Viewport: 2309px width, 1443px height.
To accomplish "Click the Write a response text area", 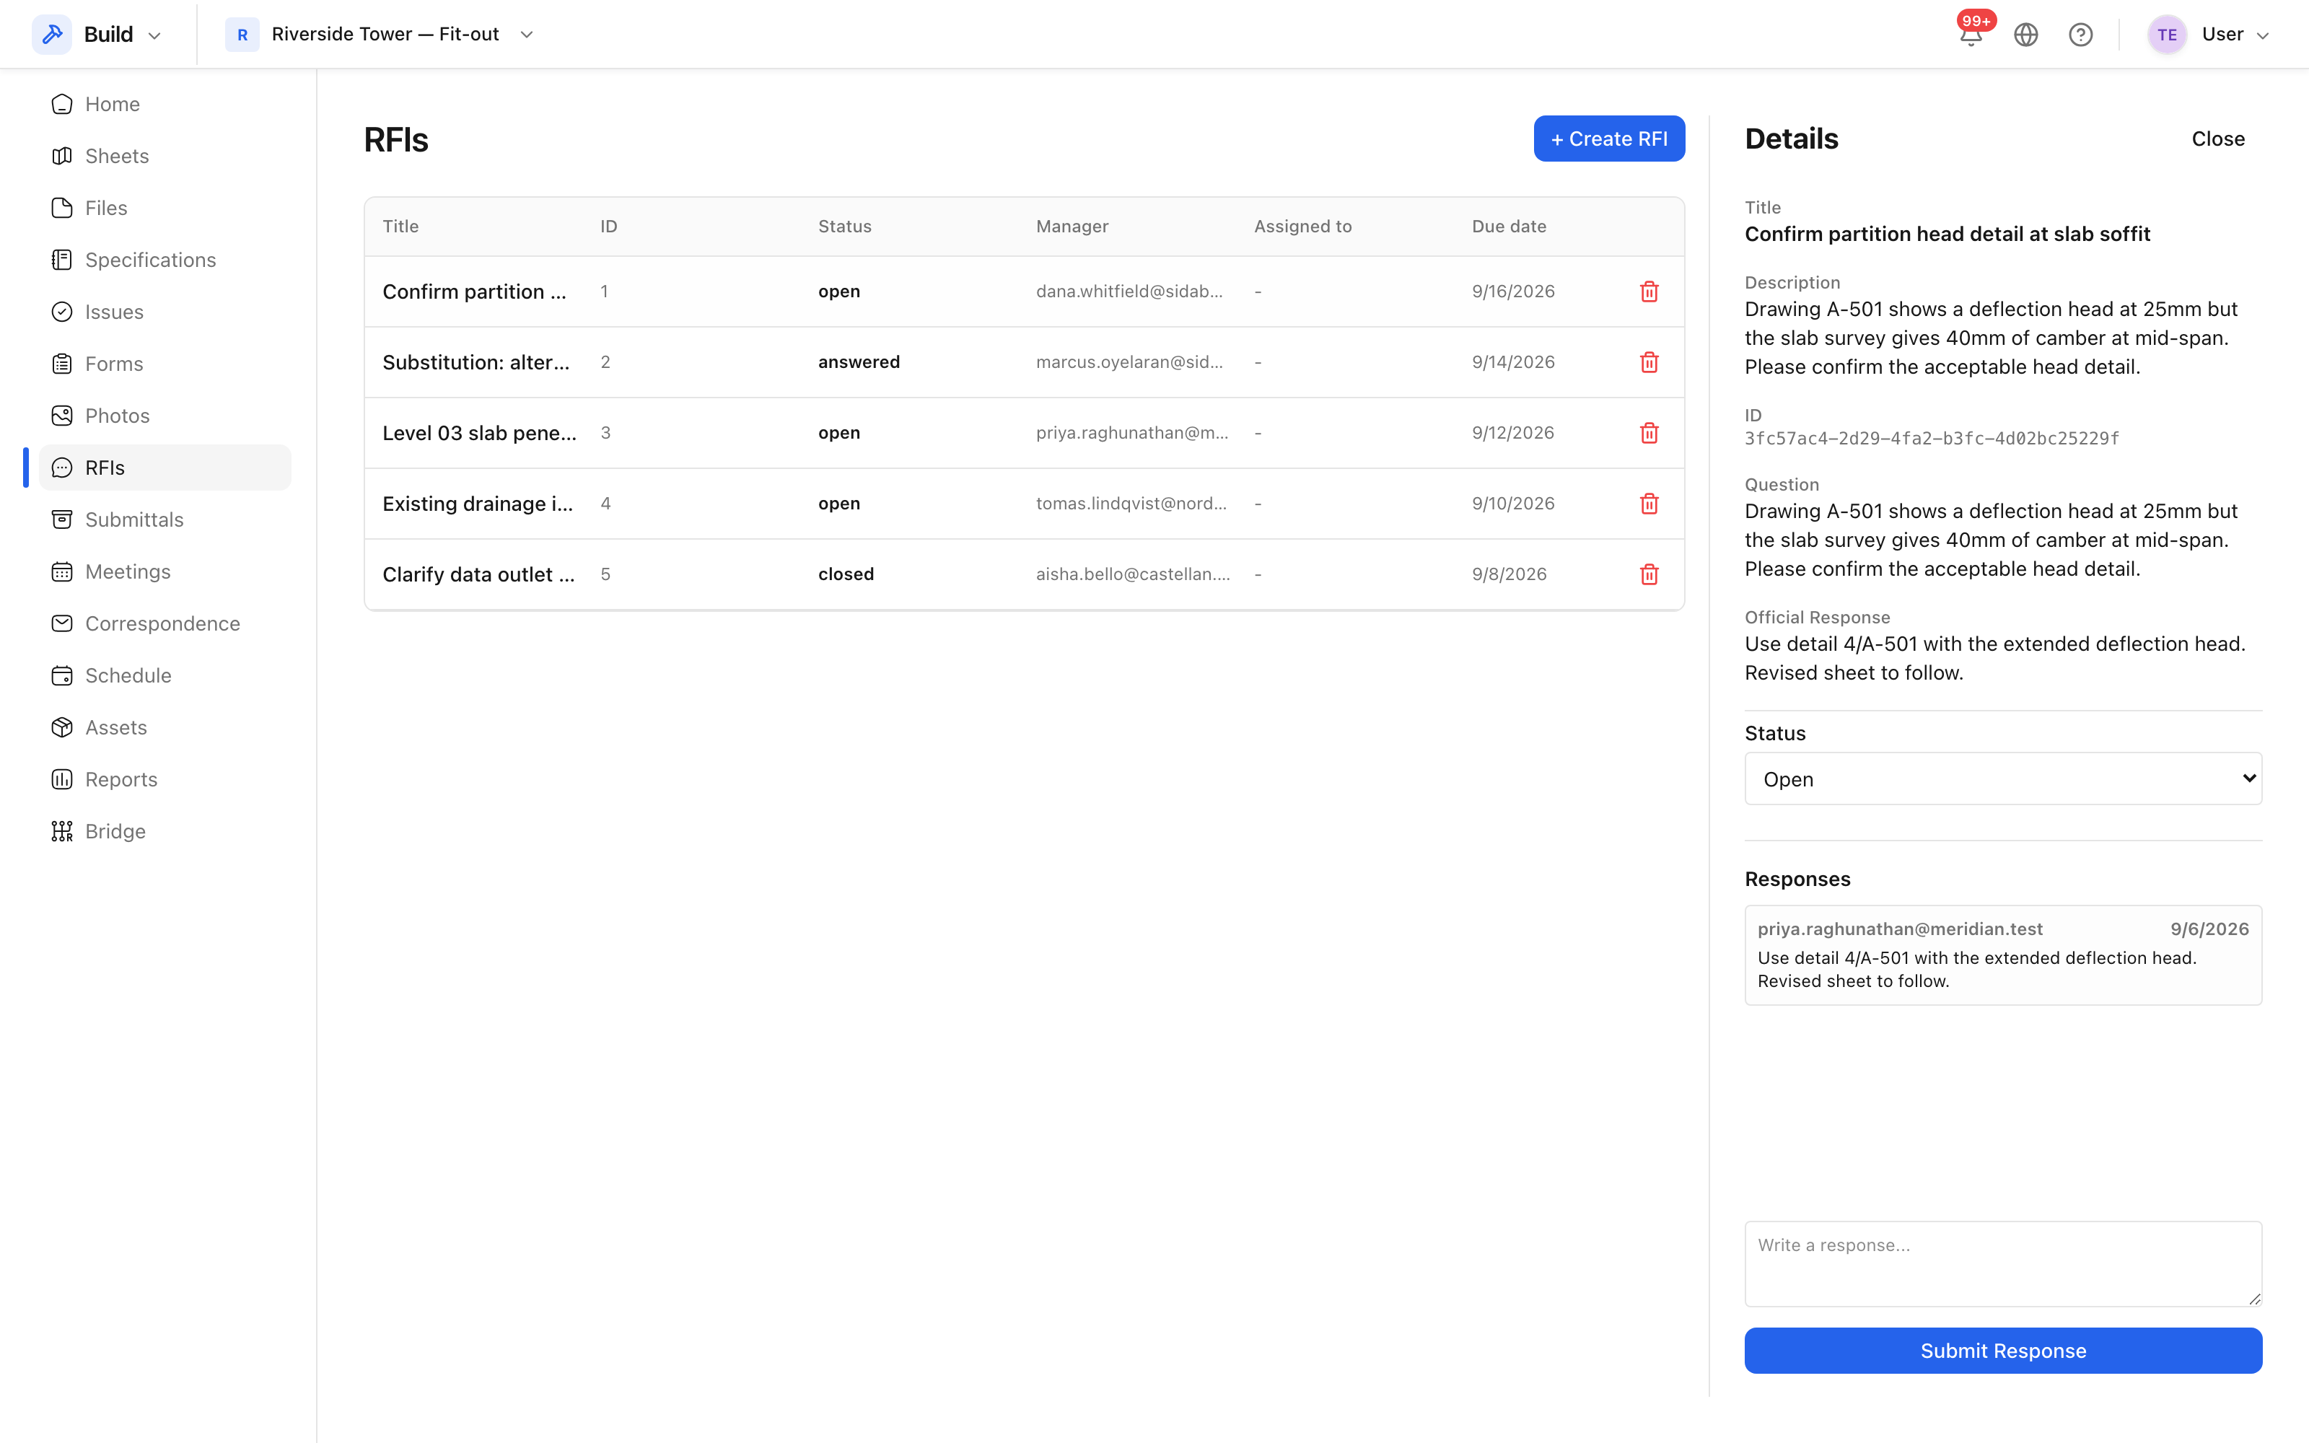I will point(2003,1263).
